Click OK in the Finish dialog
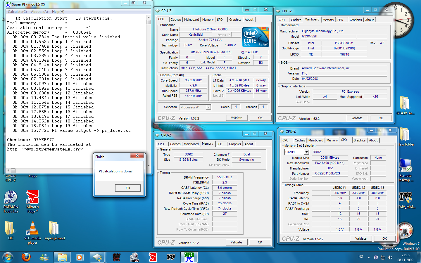 (x=128, y=188)
